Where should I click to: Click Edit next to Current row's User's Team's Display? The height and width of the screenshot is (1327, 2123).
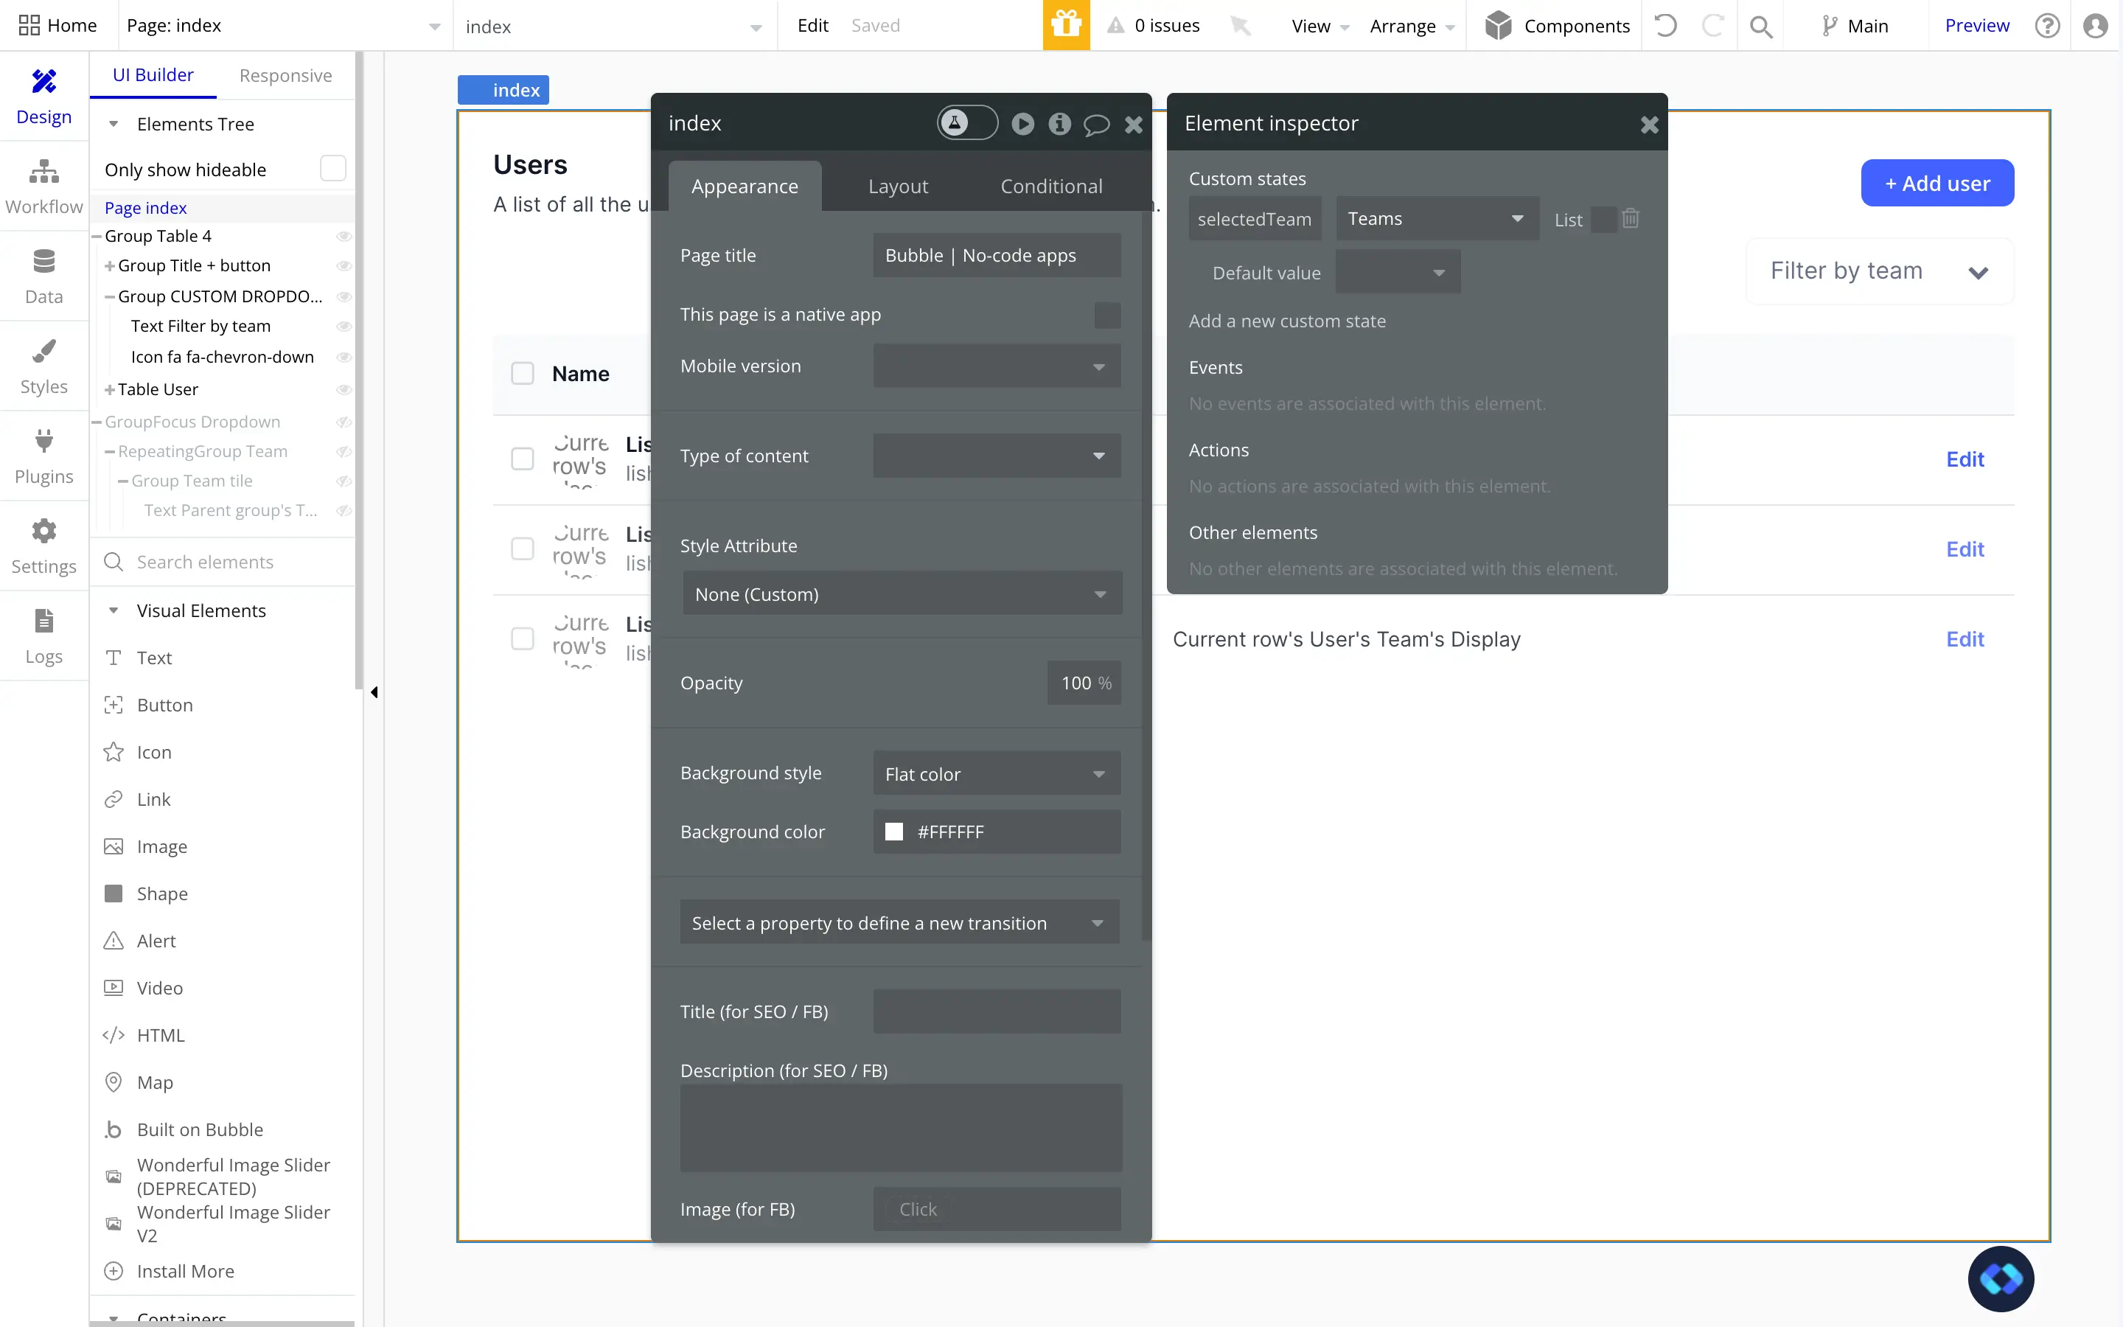(x=1965, y=639)
